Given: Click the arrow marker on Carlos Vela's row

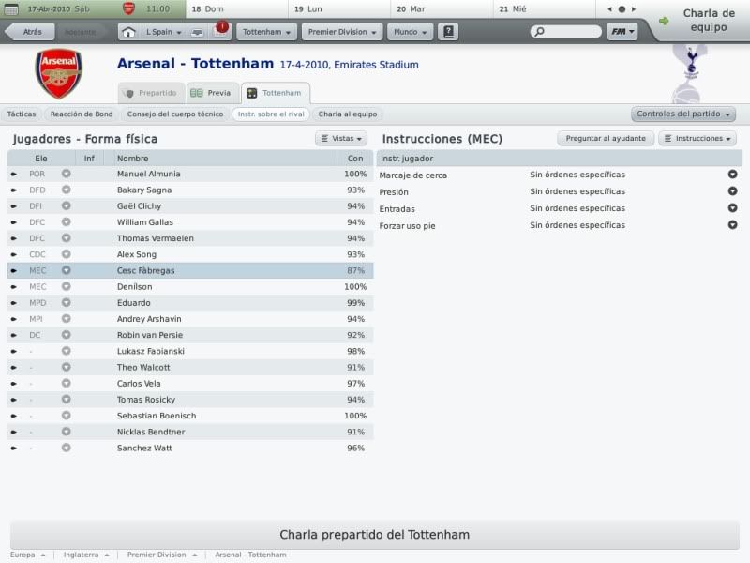Looking at the screenshot, I should point(13,384).
